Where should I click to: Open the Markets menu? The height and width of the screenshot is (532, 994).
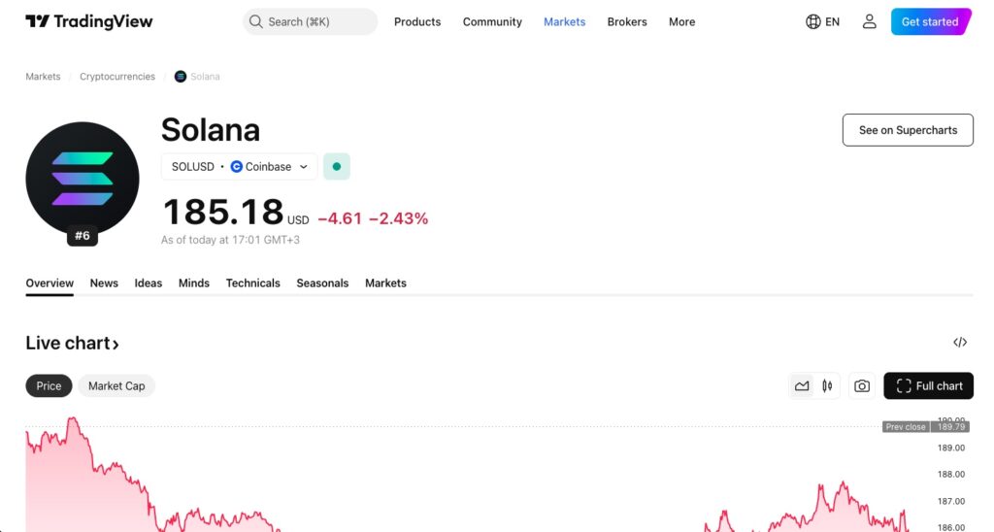click(565, 21)
